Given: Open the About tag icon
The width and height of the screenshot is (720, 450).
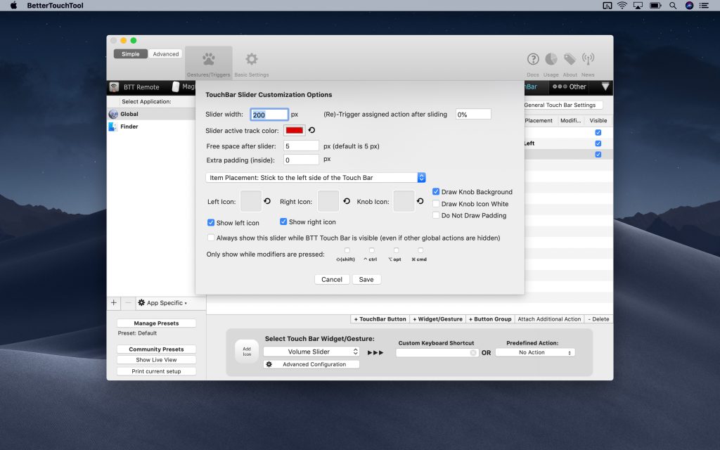Looking at the screenshot, I should 570,59.
